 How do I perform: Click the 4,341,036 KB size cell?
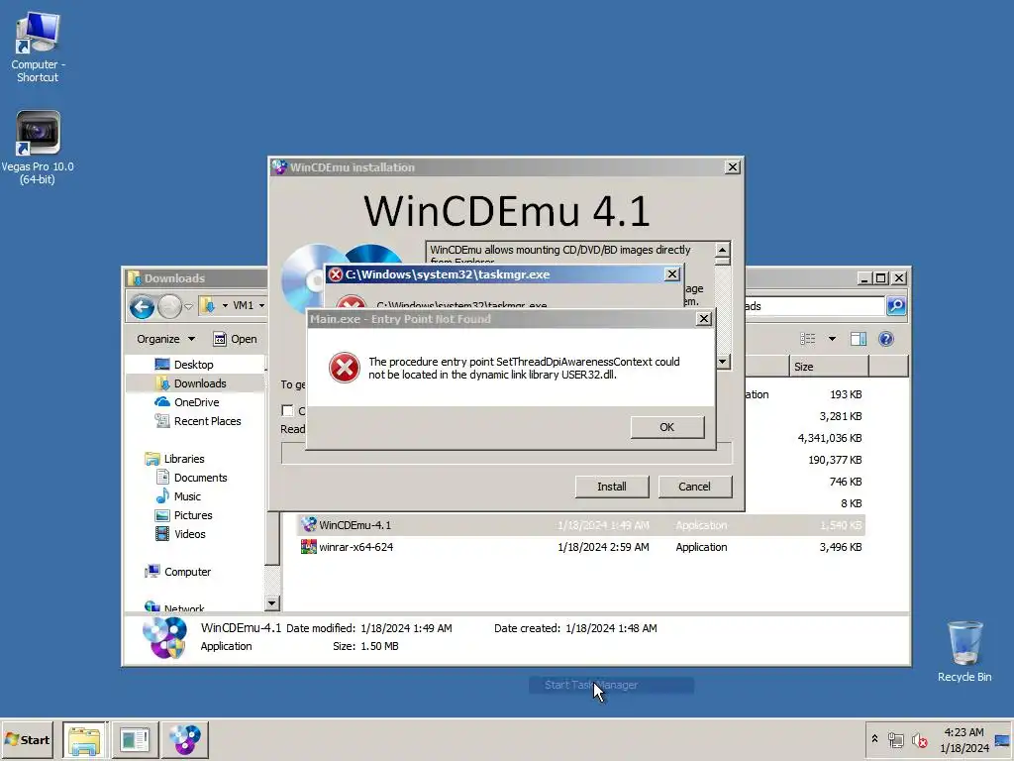click(x=830, y=438)
